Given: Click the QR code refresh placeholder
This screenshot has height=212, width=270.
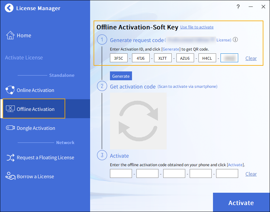Looking at the screenshot, I should [x=138, y=121].
